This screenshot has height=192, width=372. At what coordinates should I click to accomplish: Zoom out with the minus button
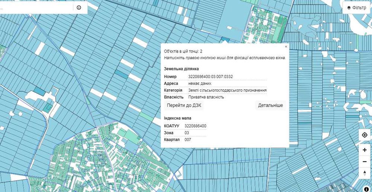[365, 161]
